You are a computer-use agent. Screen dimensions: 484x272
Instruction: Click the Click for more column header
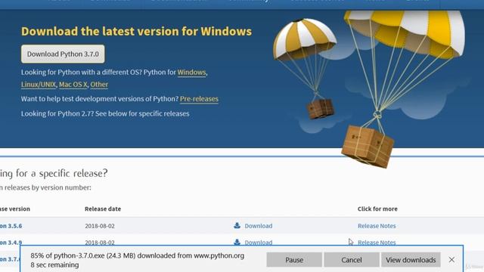(x=377, y=209)
